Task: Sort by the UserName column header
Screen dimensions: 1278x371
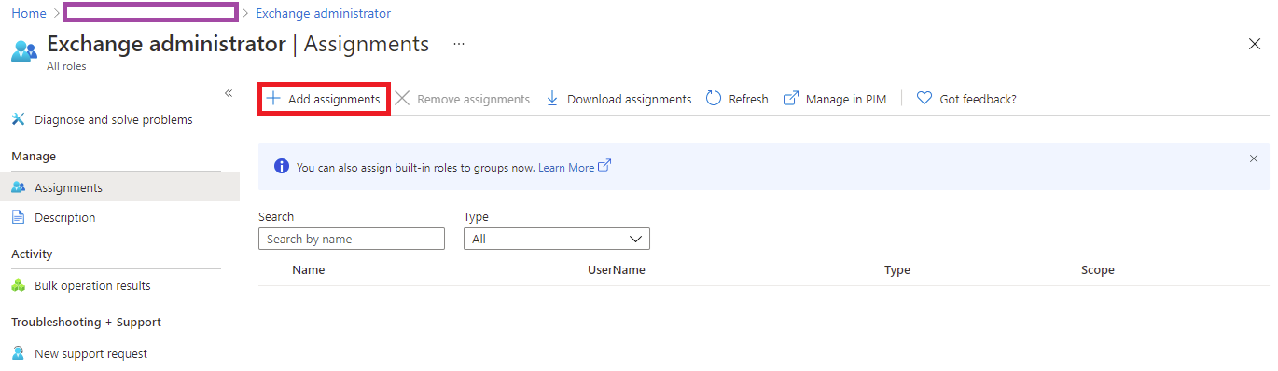Action: click(x=617, y=270)
